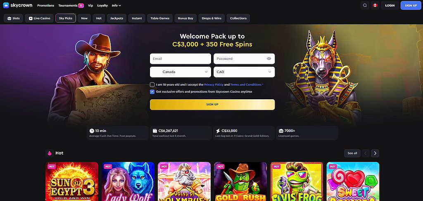Open Slots category with its icon
This screenshot has height=201, width=423.
pyautogui.click(x=14, y=18)
